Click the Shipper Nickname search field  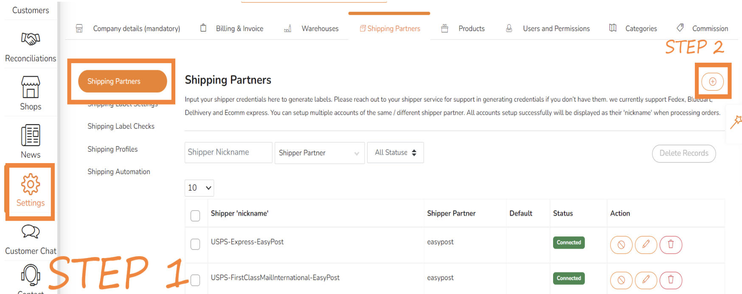tap(228, 153)
